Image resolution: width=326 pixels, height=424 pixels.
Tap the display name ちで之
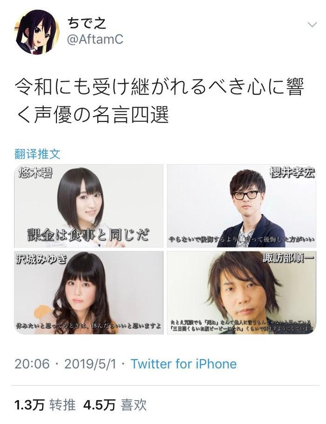(86, 23)
